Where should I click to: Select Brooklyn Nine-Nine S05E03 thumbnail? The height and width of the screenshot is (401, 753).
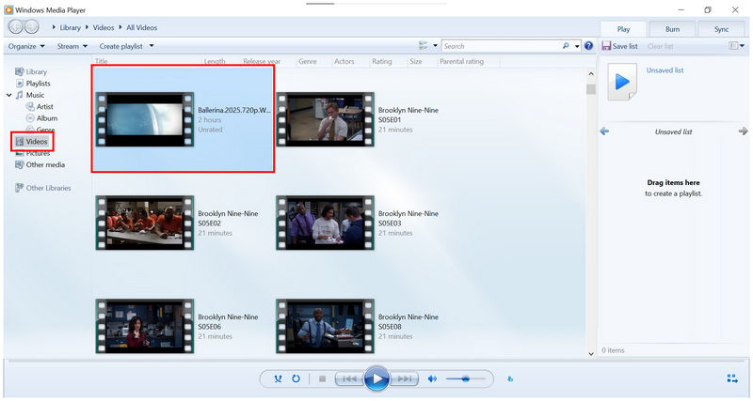click(x=325, y=223)
